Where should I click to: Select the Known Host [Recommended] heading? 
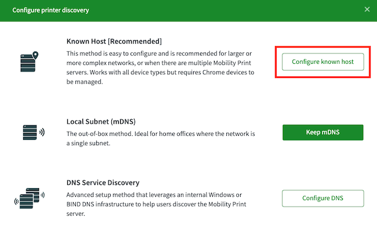pyautogui.click(x=114, y=41)
